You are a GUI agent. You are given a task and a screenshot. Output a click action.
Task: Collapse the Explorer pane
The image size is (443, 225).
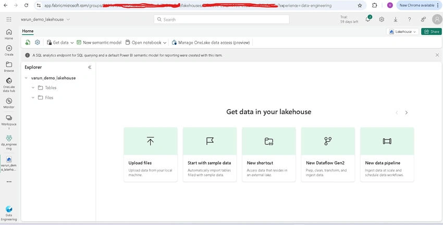pyautogui.click(x=90, y=67)
